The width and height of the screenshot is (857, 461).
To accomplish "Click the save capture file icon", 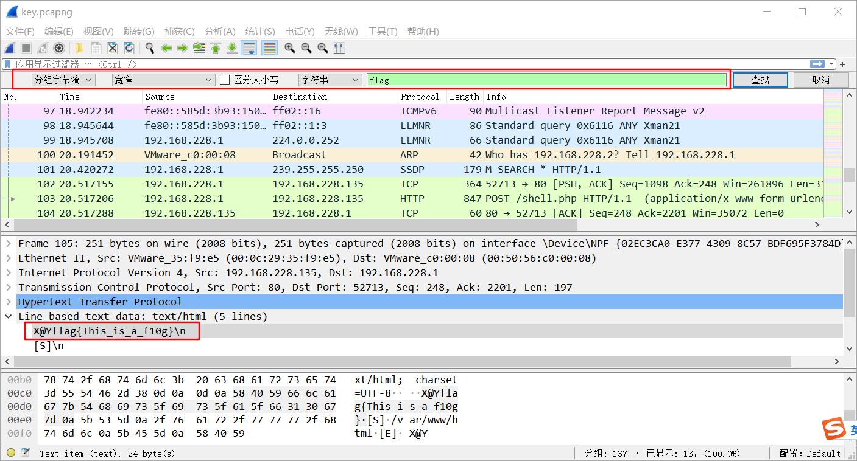I will click(96, 48).
